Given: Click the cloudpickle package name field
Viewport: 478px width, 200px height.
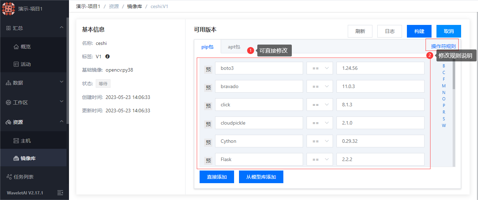Looking at the screenshot, I should click(259, 123).
